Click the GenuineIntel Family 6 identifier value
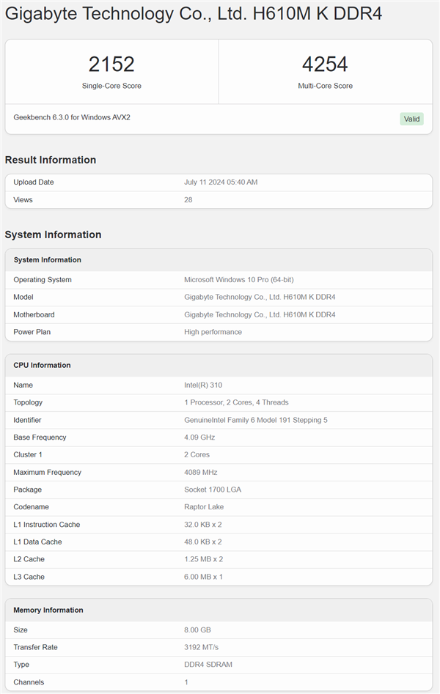 point(256,421)
